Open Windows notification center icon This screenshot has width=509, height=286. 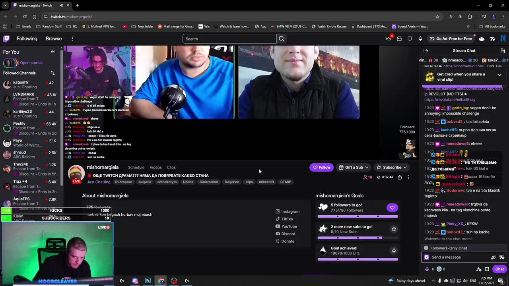point(501,281)
